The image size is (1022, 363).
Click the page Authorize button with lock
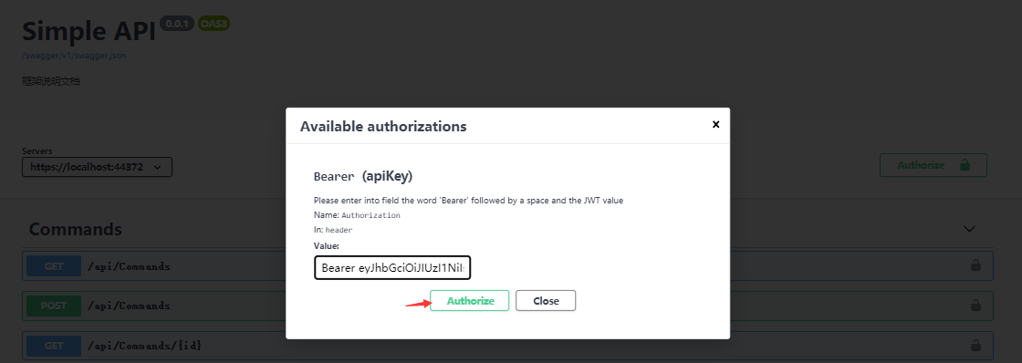[x=933, y=165]
